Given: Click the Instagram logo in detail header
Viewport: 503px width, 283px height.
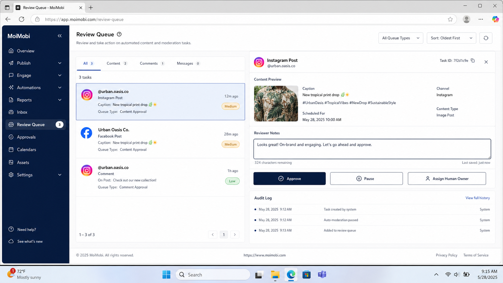Looking at the screenshot, I should [x=259, y=62].
